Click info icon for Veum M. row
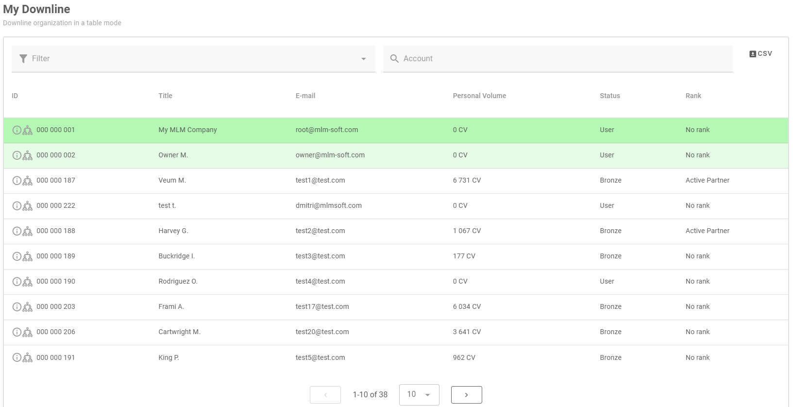Viewport: 793px width, 407px height. click(x=17, y=181)
